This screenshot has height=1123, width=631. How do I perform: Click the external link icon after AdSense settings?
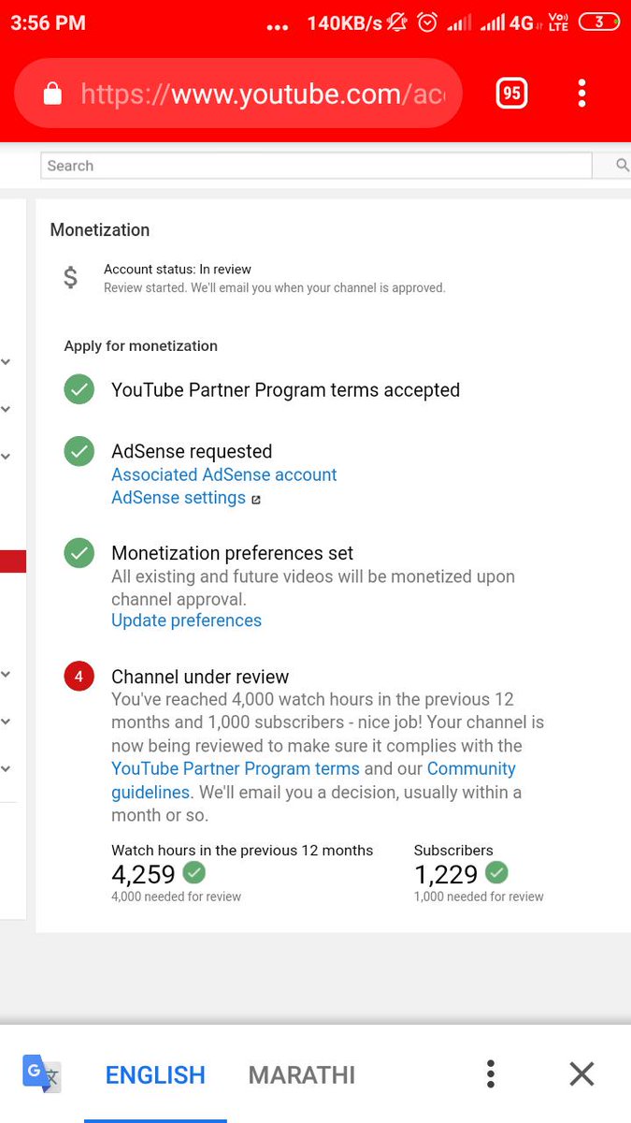[x=256, y=500]
